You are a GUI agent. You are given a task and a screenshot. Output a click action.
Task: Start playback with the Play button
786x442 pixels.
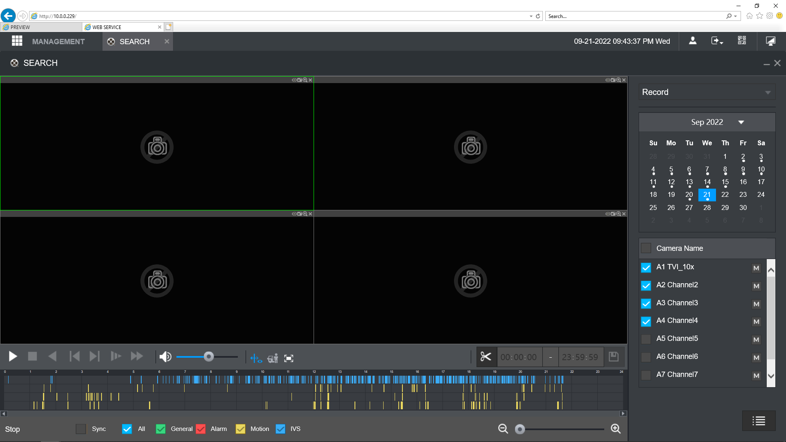coord(13,357)
